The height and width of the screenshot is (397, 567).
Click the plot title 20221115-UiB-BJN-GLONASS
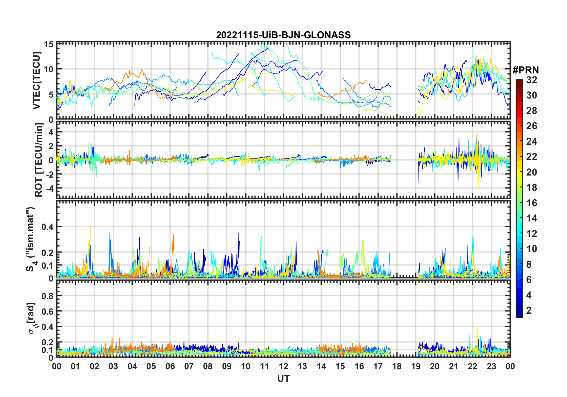283,35
